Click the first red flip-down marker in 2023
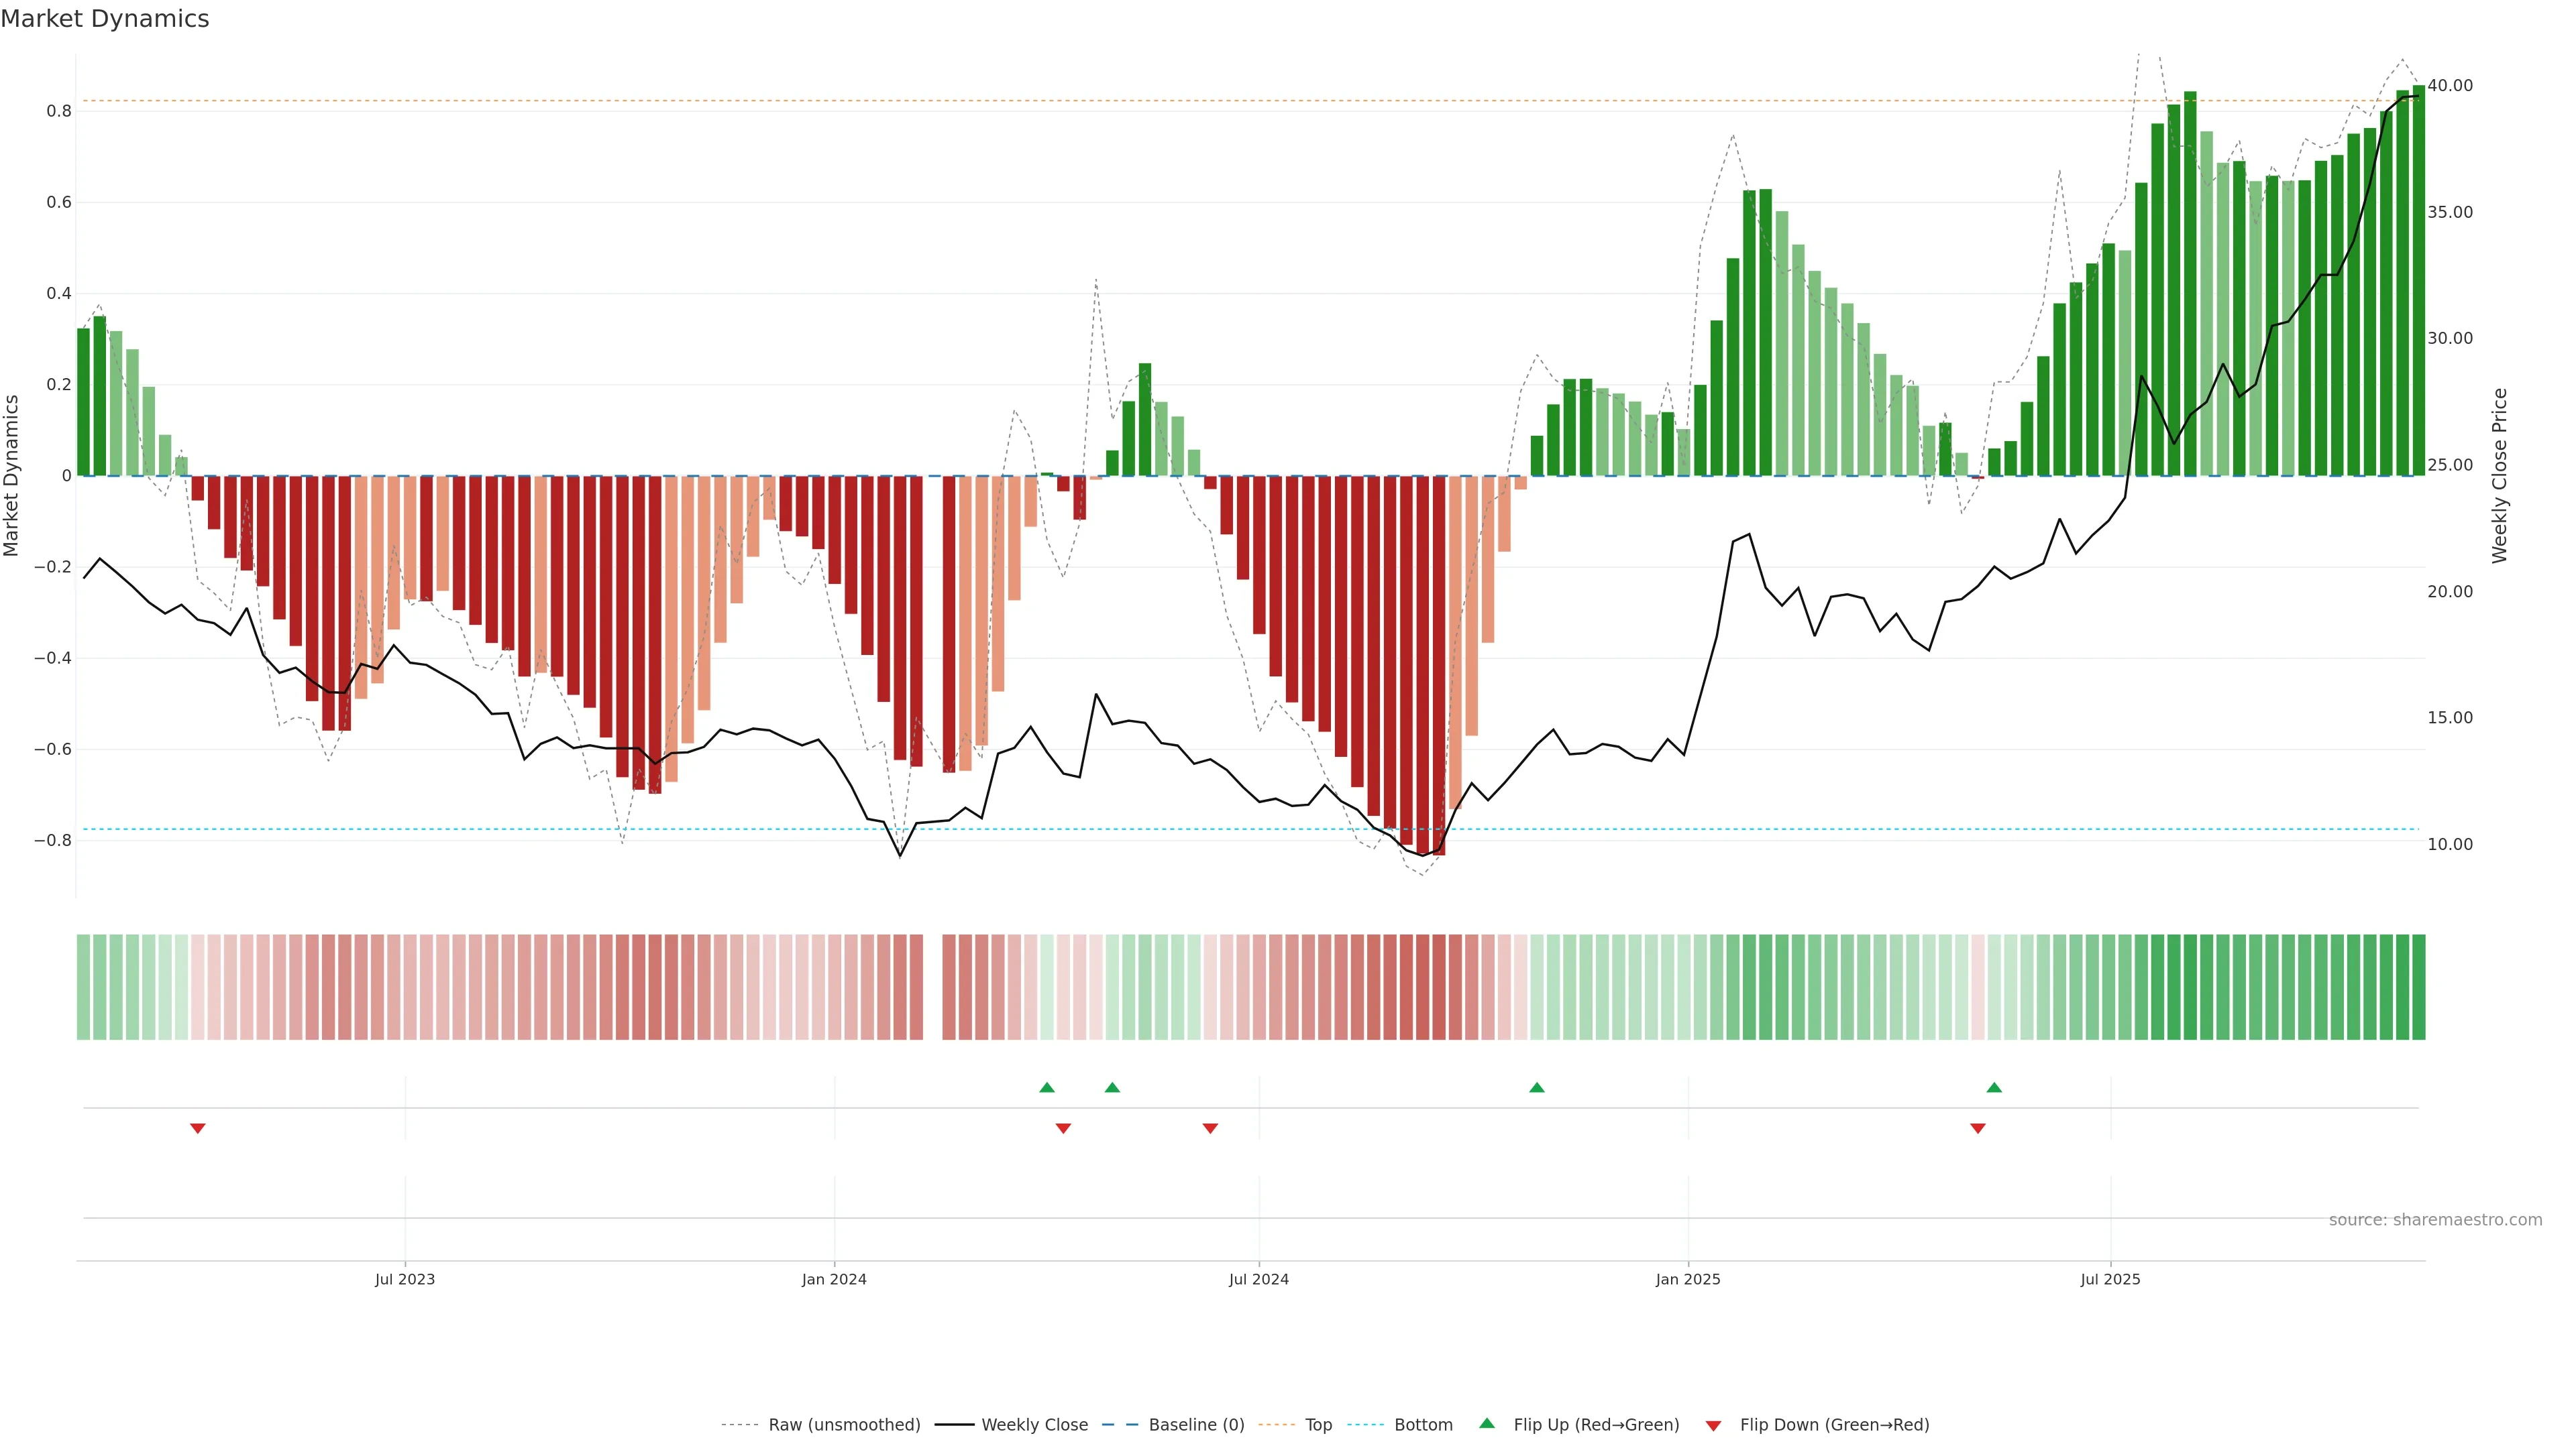Viewport: 2576px width, 1448px height. [x=198, y=1128]
